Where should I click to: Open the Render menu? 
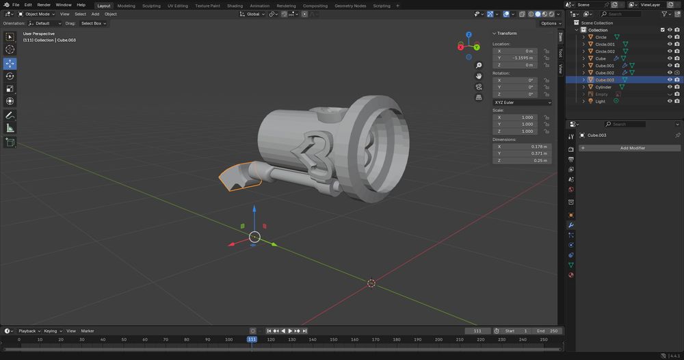pyautogui.click(x=43, y=5)
